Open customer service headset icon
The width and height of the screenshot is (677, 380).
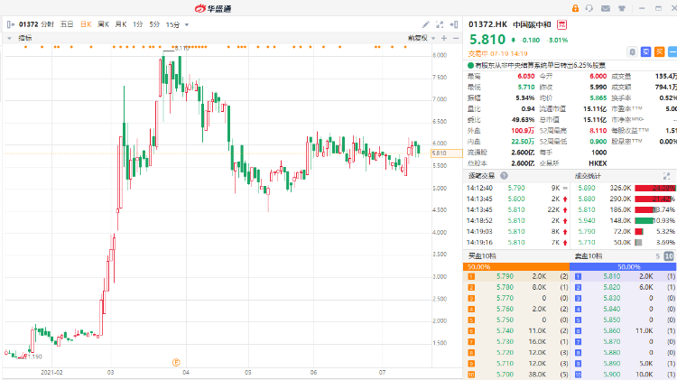589,8
